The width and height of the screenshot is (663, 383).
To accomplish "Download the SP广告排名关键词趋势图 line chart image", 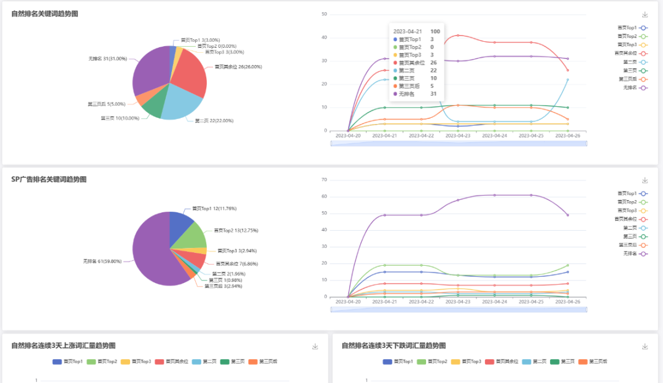I will pos(645,180).
